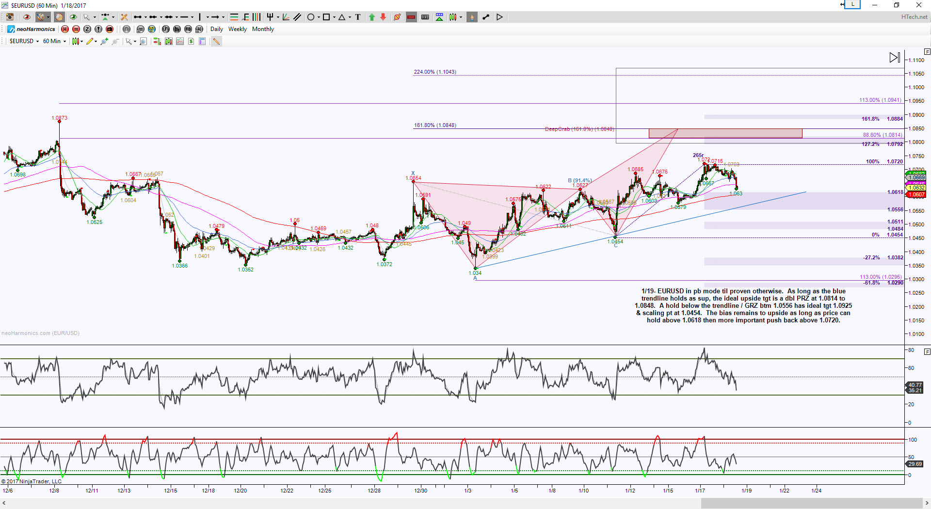Image resolution: width=931 pixels, height=509 pixels.
Task: Click the camera snapshot icon in top toolbar
Action: tap(9, 17)
